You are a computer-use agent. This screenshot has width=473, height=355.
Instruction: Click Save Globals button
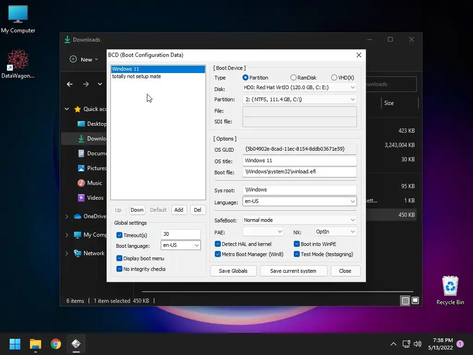click(233, 271)
